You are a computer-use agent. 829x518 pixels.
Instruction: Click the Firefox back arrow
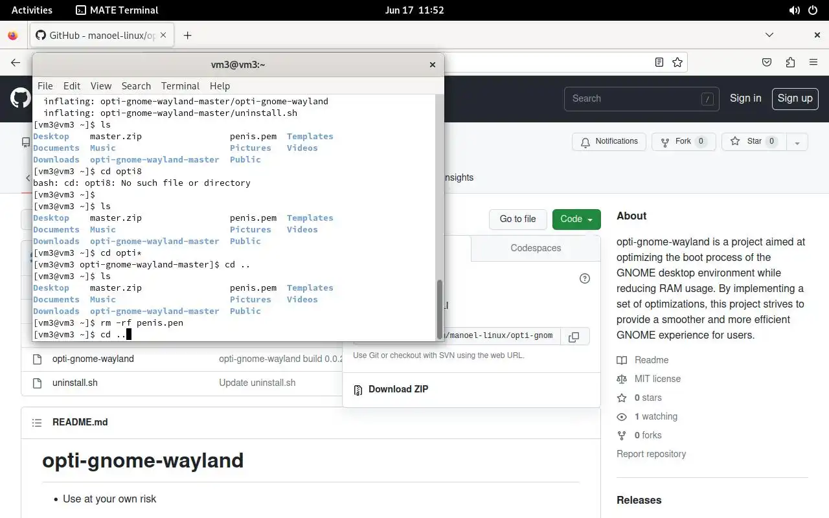[16, 62]
